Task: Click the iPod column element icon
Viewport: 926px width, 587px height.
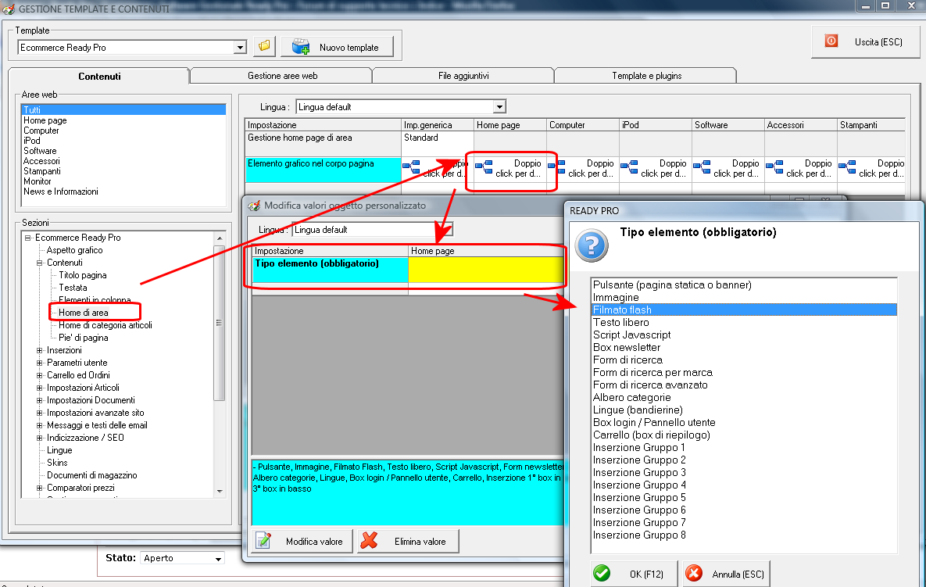Action: (630, 166)
